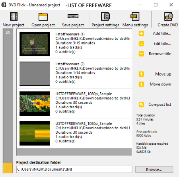Click Total duration 5:31 minutes value
Image resolution: width=179 pixels, height=177 pixels.
[145, 119]
